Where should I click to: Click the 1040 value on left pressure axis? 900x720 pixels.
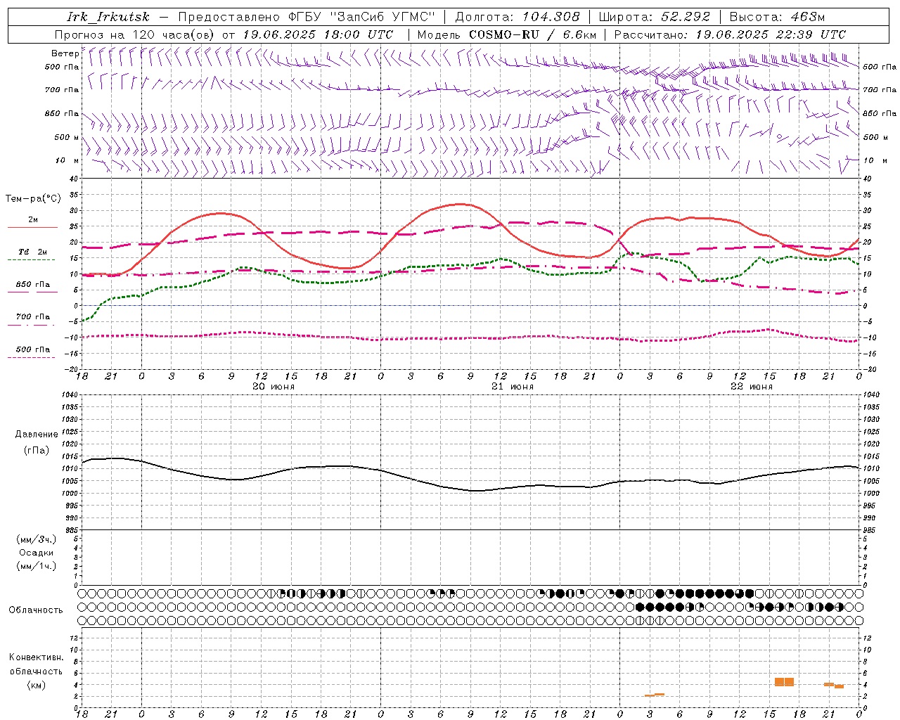(x=70, y=395)
